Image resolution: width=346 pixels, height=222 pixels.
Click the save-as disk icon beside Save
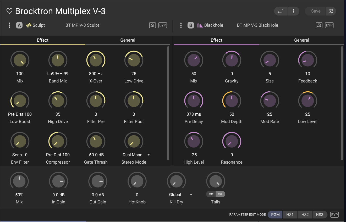(331, 11)
